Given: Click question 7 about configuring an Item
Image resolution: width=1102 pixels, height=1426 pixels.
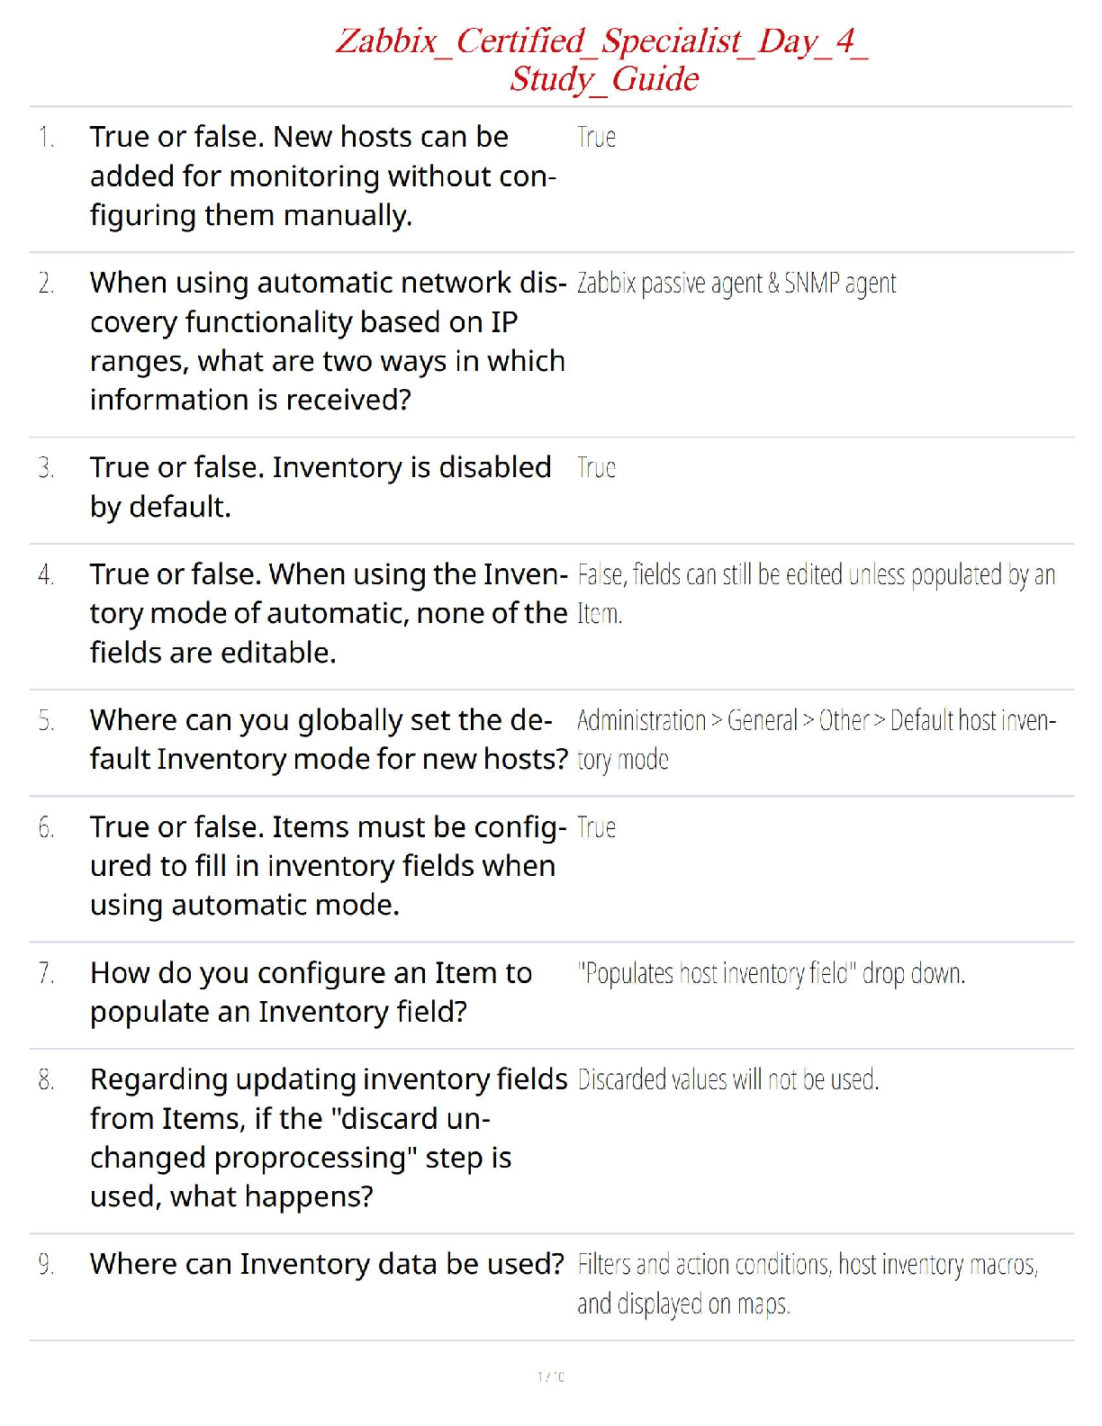Looking at the screenshot, I should click(311, 992).
